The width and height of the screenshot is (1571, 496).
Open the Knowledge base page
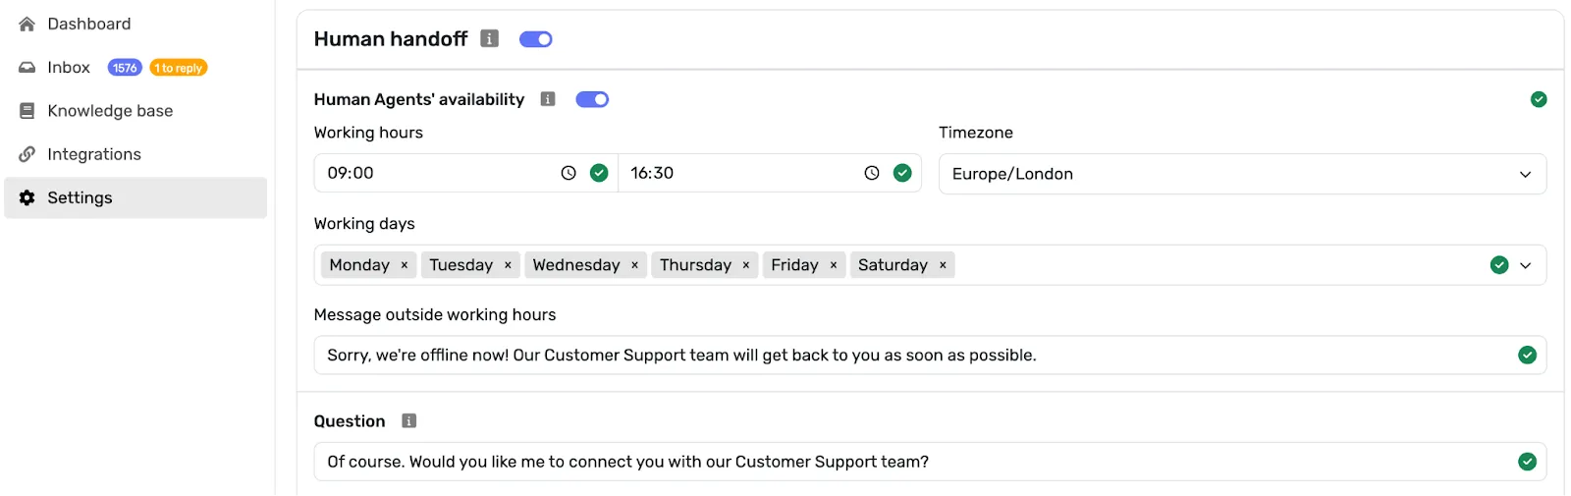point(109,111)
